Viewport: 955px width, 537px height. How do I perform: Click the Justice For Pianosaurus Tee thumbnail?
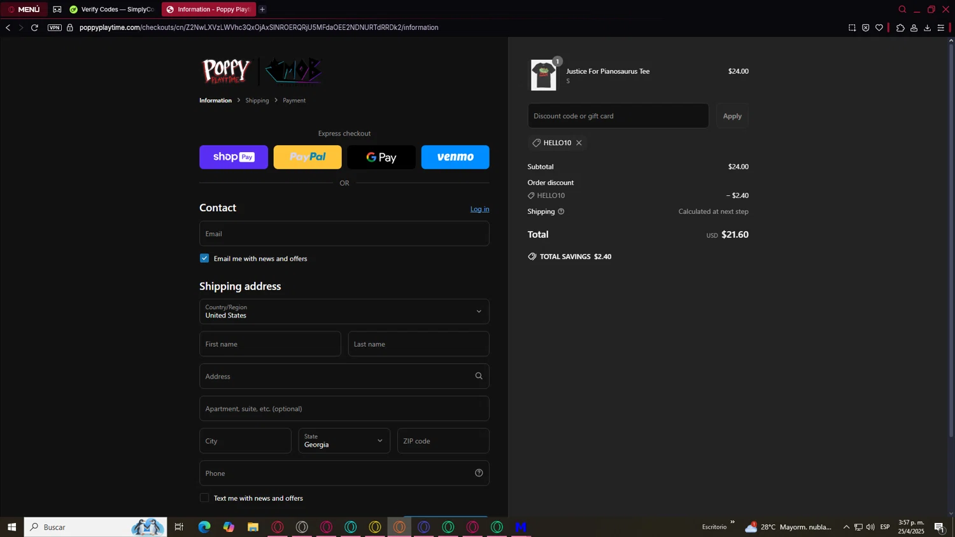[544, 75]
